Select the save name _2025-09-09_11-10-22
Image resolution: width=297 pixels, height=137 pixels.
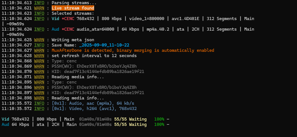pyautogui.click(x=104, y=45)
